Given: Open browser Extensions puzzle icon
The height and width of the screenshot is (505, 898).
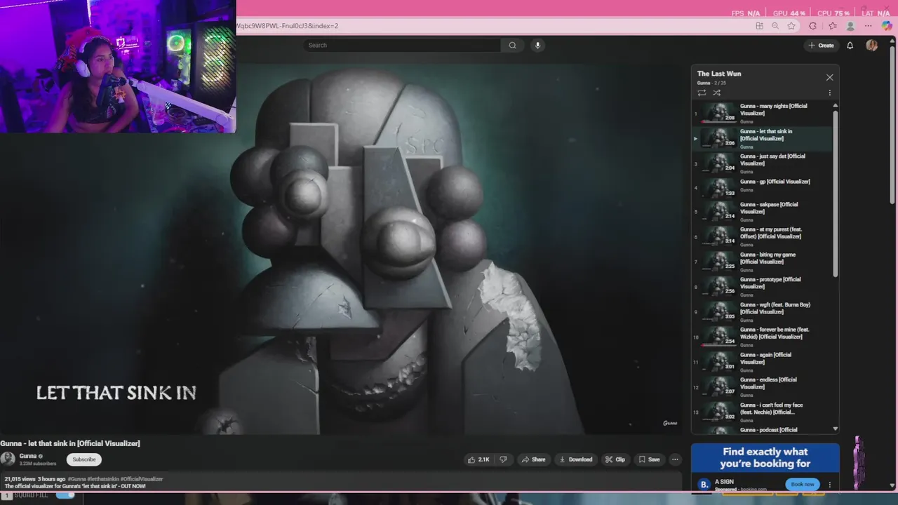Looking at the screenshot, I should (812, 26).
